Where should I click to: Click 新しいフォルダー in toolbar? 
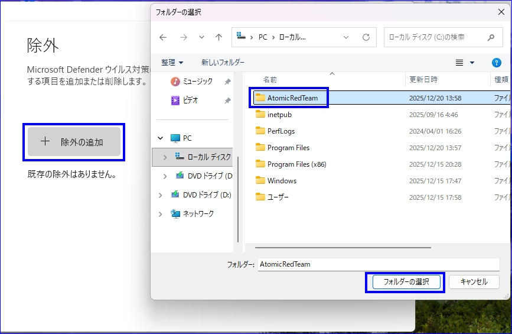(223, 63)
